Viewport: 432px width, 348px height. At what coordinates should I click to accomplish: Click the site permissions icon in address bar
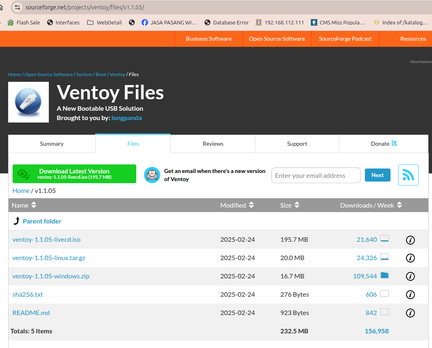tap(17, 7)
